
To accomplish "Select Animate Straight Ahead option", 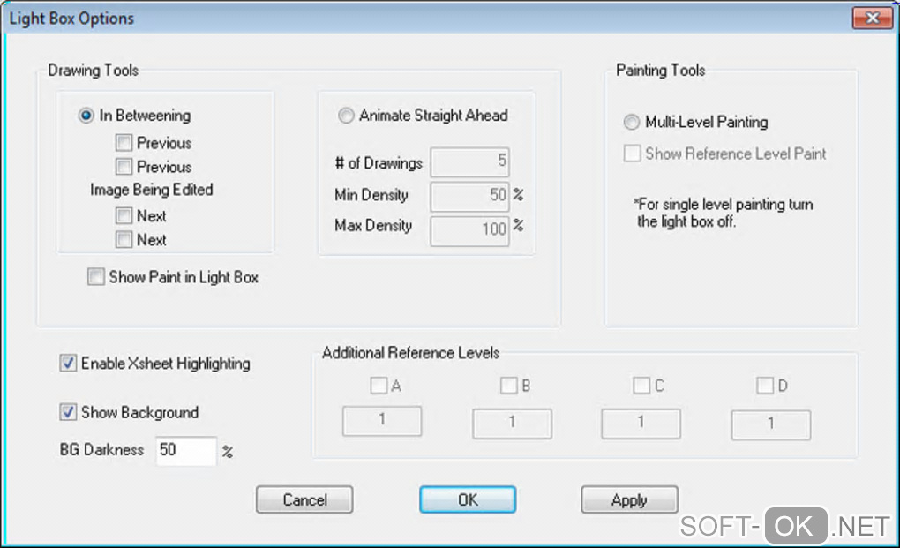I will point(346,116).
